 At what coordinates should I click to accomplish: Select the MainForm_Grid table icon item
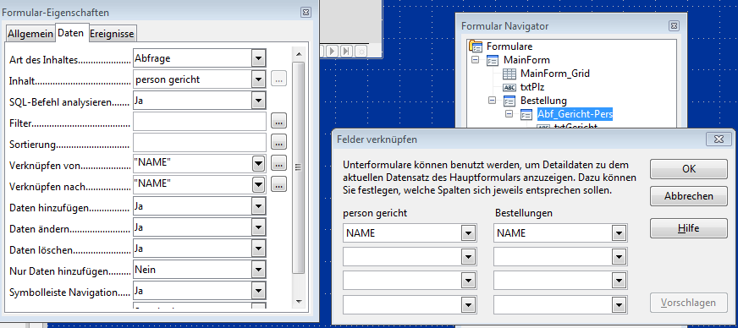point(547,74)
